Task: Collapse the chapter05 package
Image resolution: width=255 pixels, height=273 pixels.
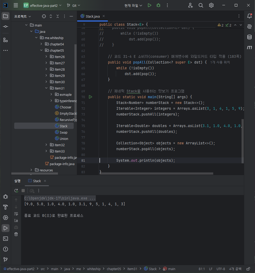Action: [41, 50]
